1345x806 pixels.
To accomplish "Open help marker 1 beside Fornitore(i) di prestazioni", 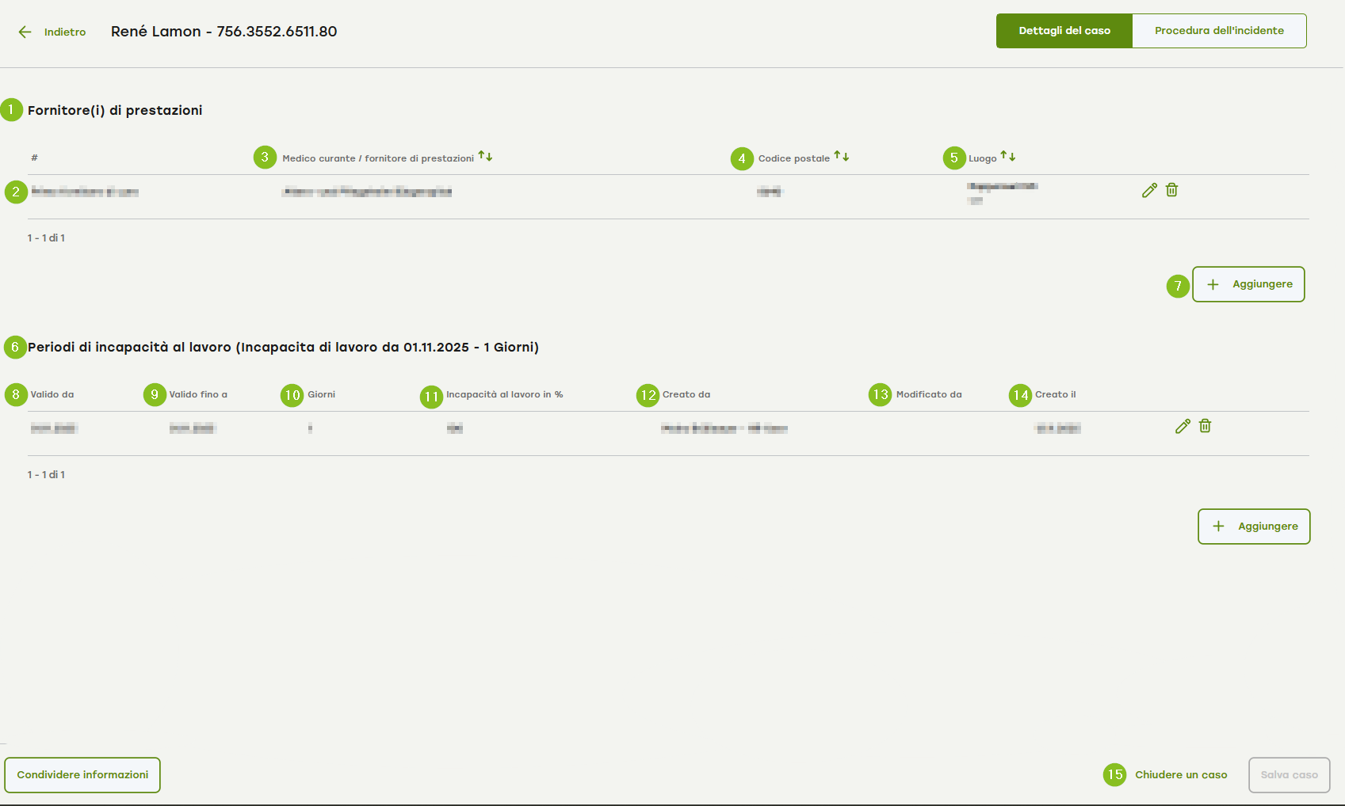I will (x=11, y=109).
